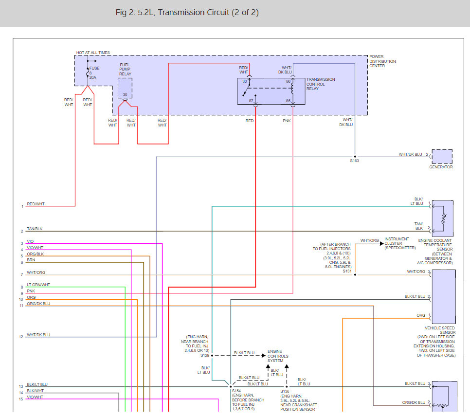
Task: Click connector pin 12 WHT/DK BLU
Action: point(38,335)
